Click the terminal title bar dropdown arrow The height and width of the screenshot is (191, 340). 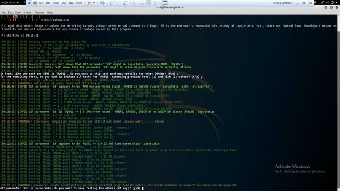pos(182,8)
